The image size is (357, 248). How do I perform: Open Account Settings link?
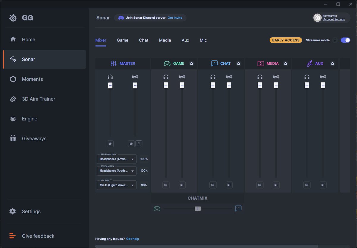click(x=334, y=20)
